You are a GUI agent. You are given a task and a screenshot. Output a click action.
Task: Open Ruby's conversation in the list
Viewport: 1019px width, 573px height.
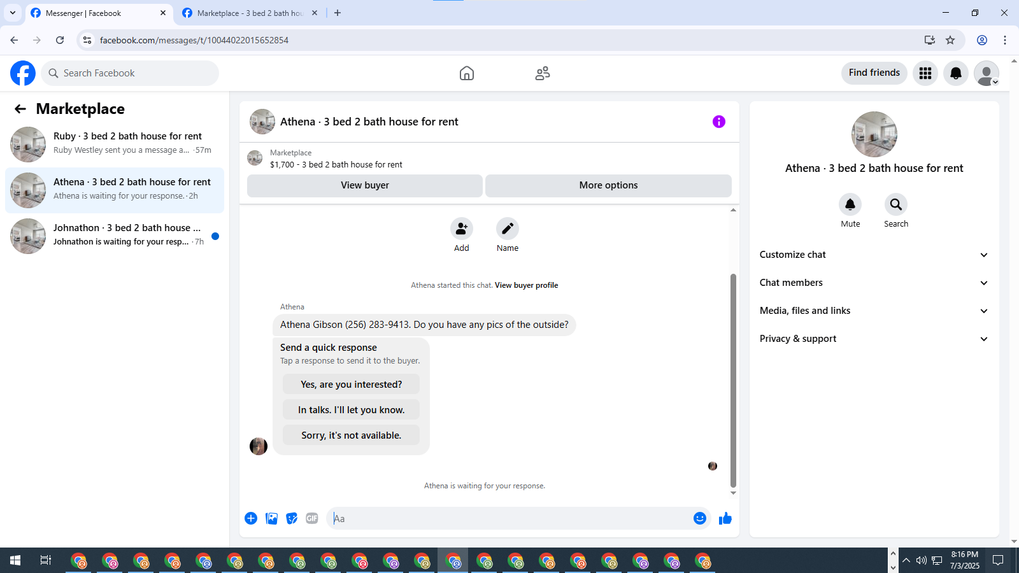coord(115,145)
